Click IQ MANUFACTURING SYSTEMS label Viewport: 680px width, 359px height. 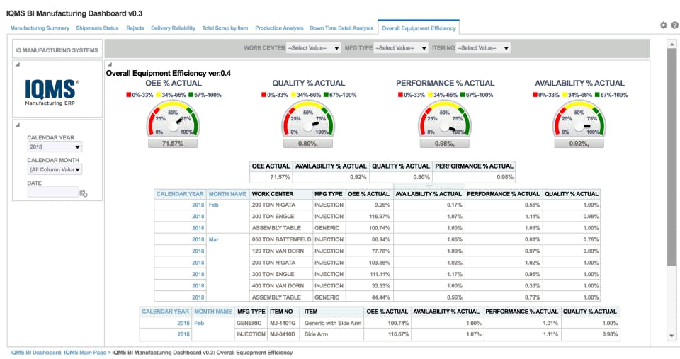tap(57, 50)
